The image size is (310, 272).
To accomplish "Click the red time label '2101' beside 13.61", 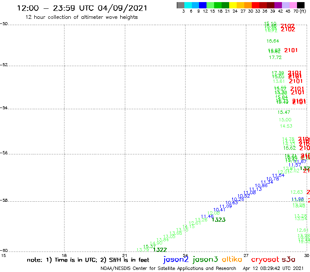I will (x=296, y=81).
